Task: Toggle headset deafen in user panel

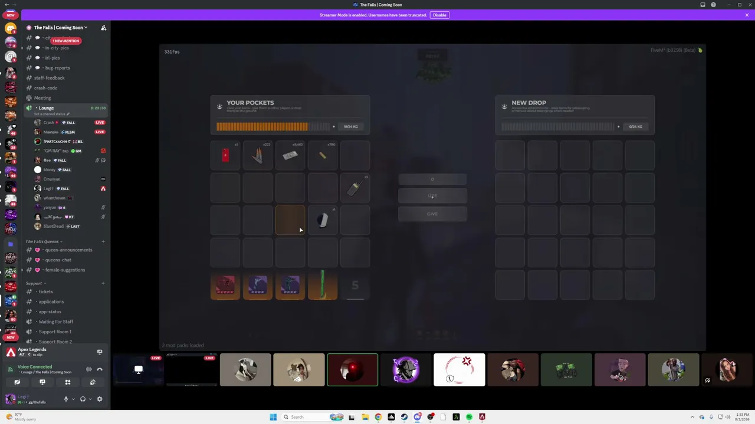Action: coord(83,399)
